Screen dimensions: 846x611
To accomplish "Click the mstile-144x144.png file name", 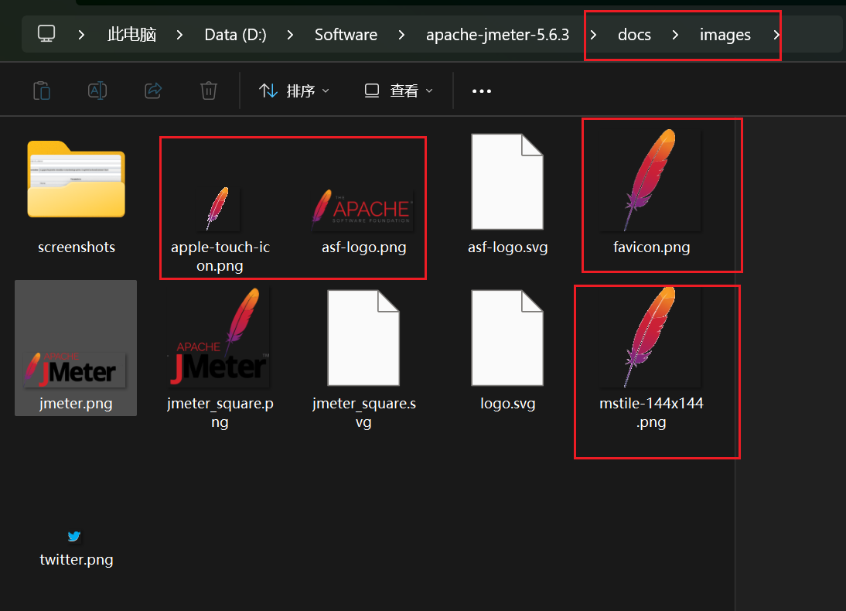I will [651, 413].
